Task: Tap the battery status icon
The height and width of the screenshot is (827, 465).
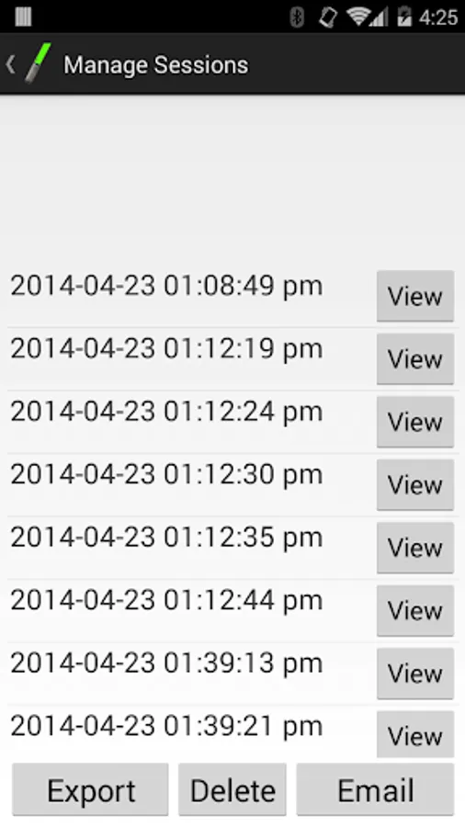Action: [403, 17]
